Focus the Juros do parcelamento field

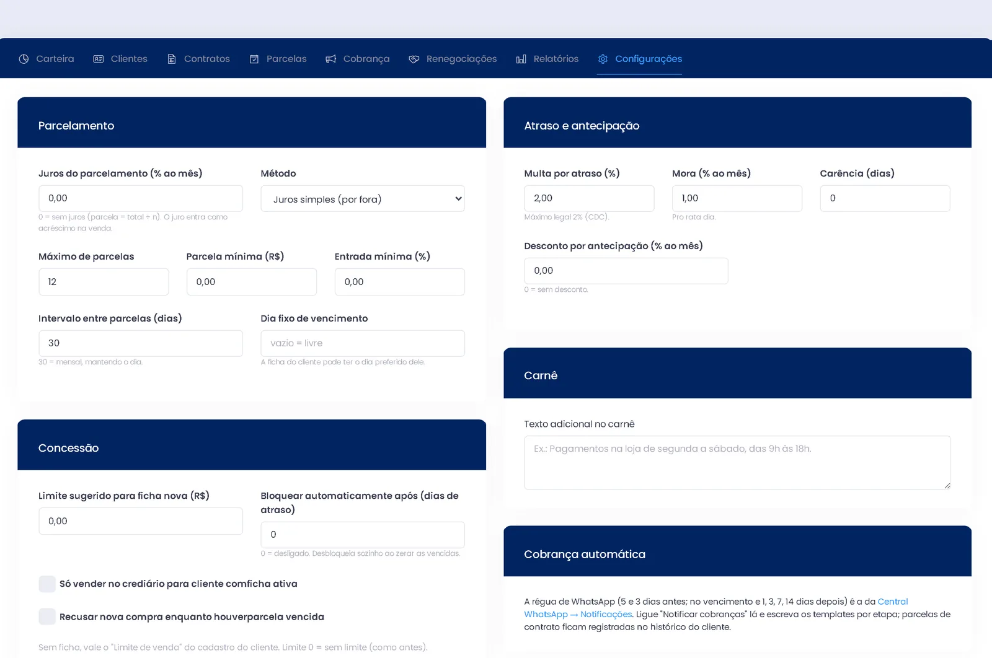pyautogui.click(x=141, y=198)
